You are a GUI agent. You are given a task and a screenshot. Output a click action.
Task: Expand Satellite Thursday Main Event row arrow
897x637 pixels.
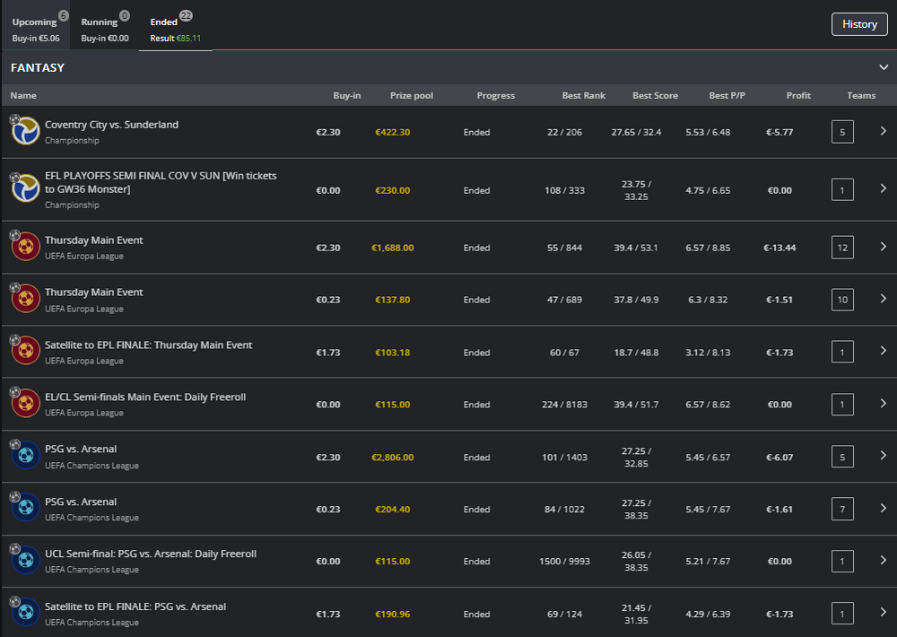884,351
